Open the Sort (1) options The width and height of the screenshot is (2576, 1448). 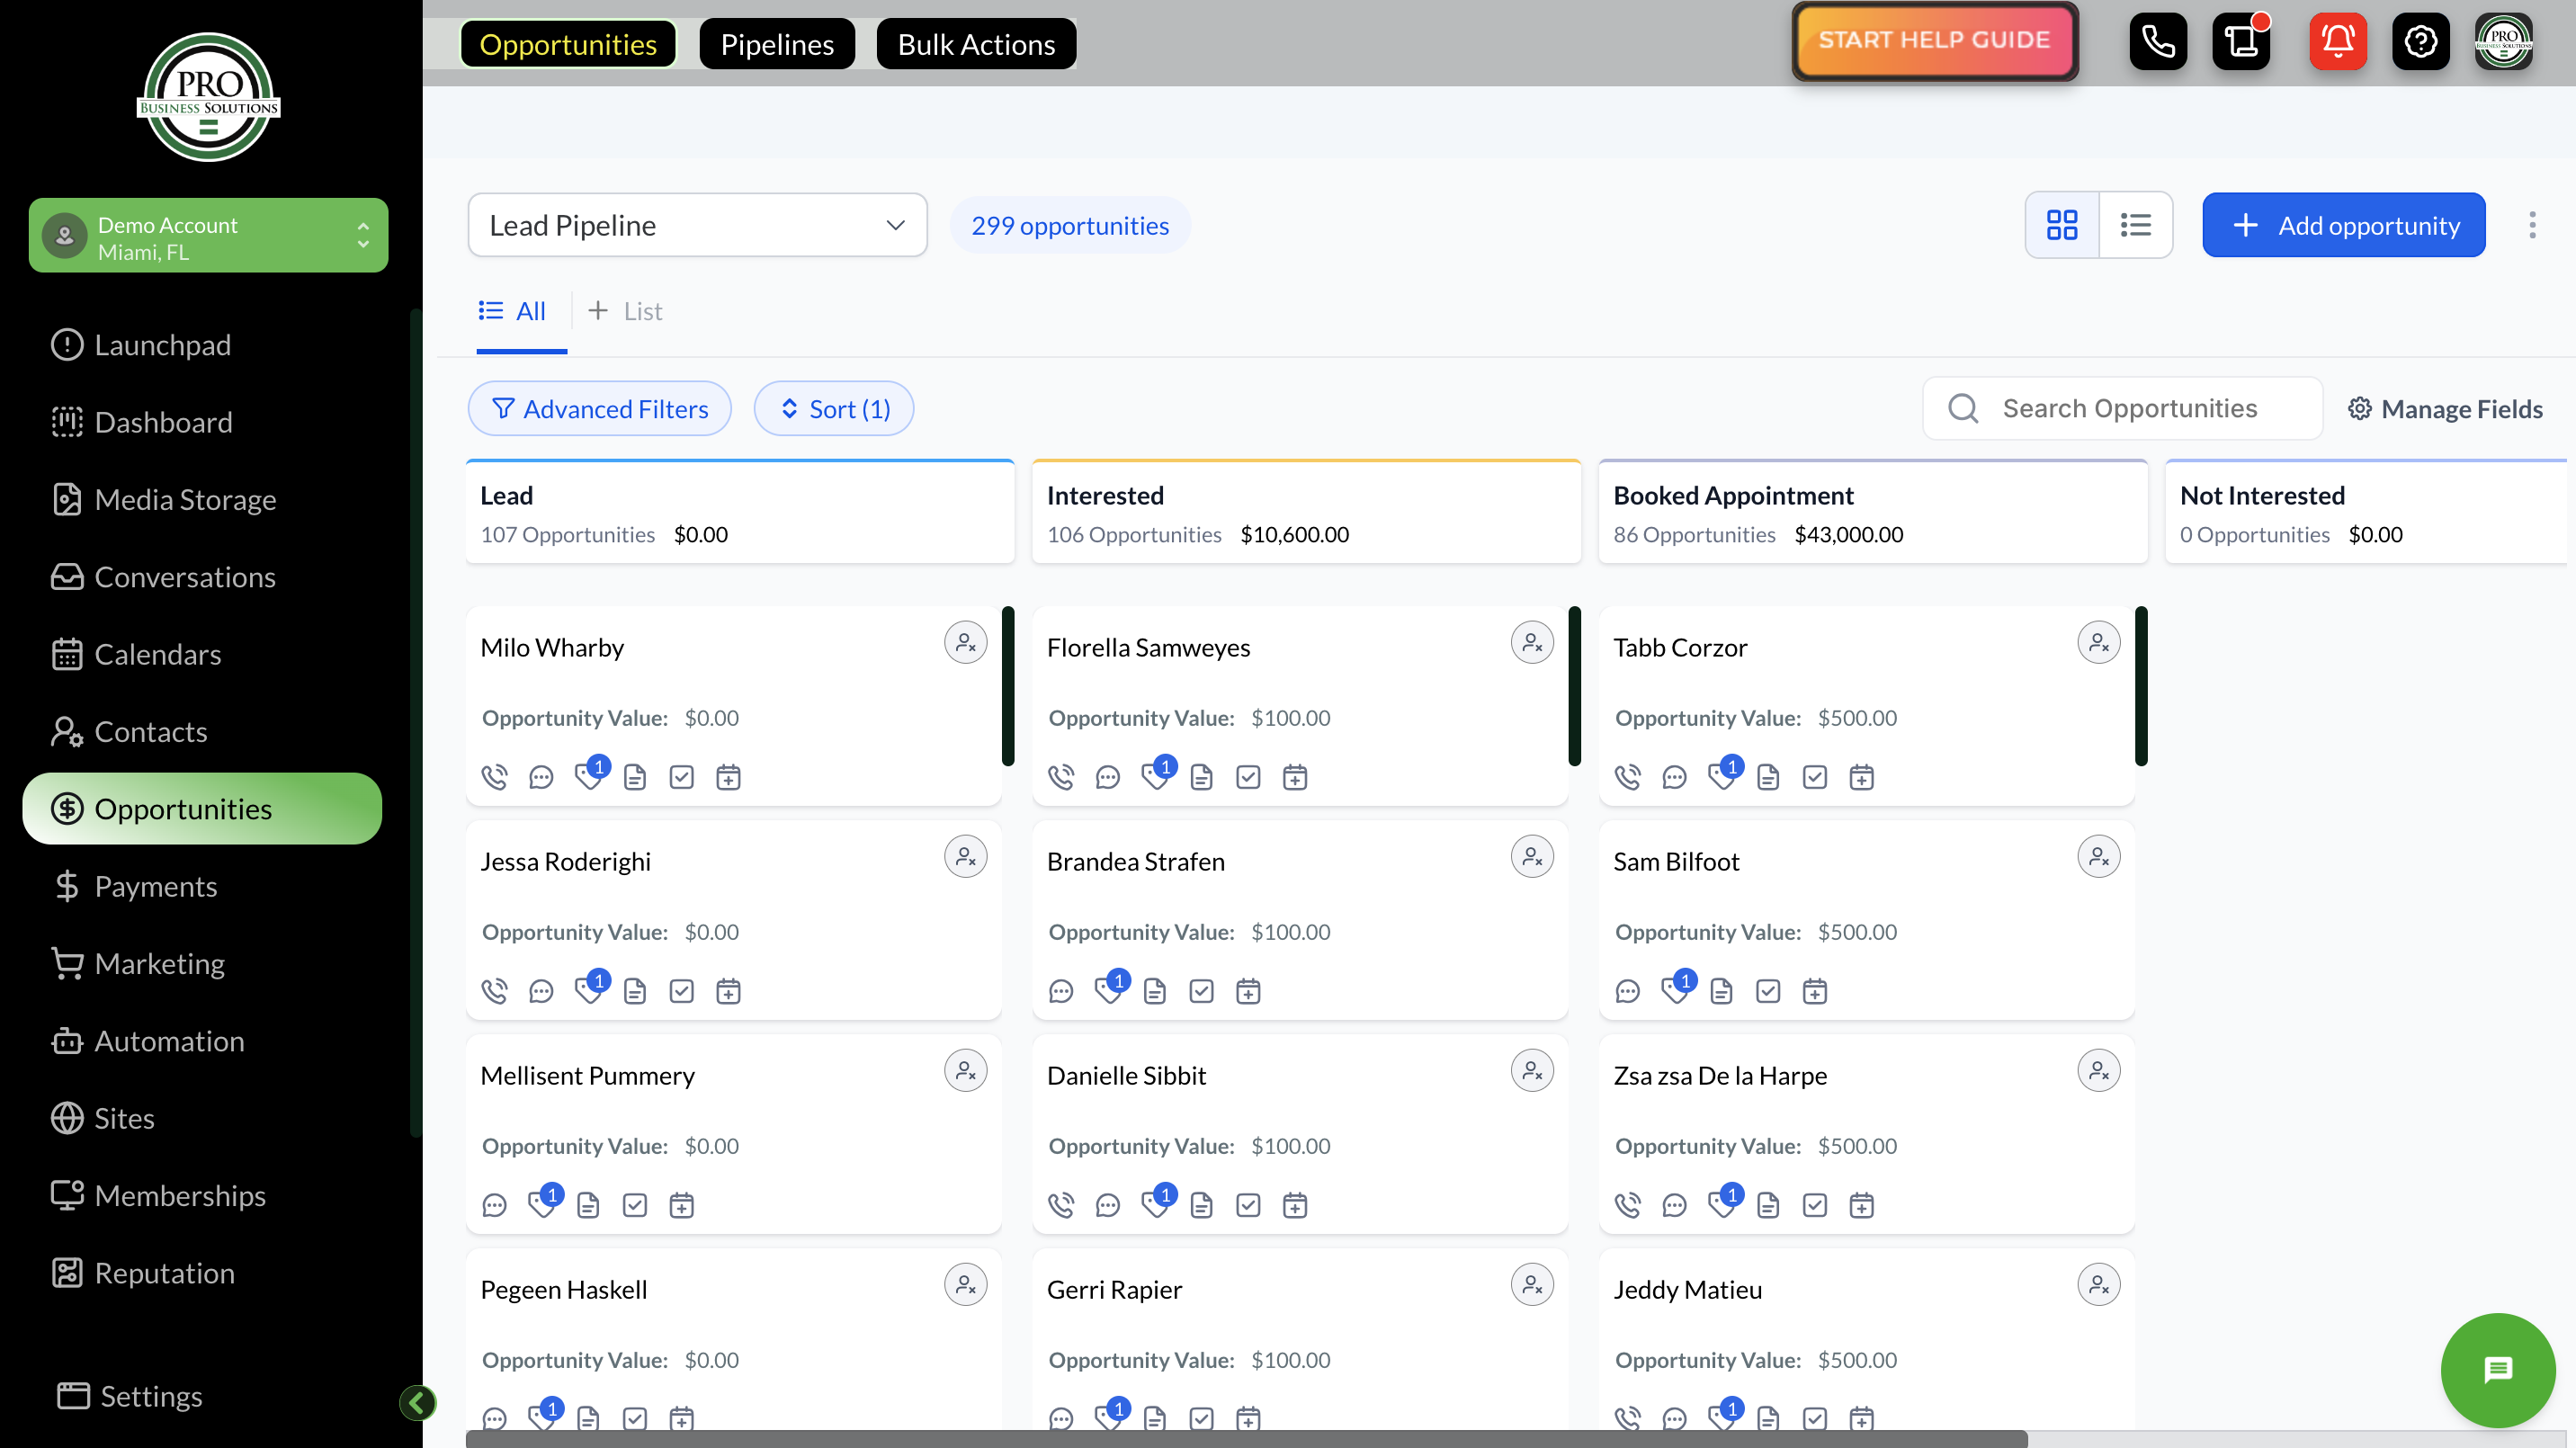point(833,409)
